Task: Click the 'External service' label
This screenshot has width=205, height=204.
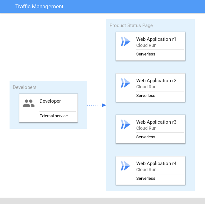Action: point(53,116)
